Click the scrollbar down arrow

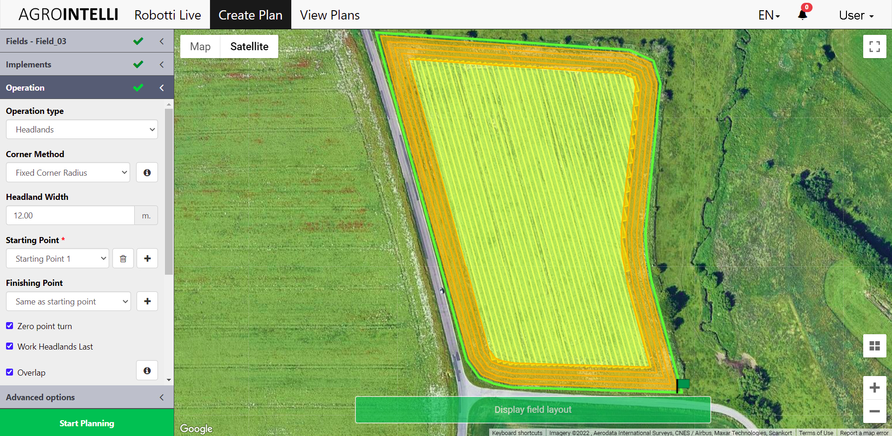click(169, 380)
